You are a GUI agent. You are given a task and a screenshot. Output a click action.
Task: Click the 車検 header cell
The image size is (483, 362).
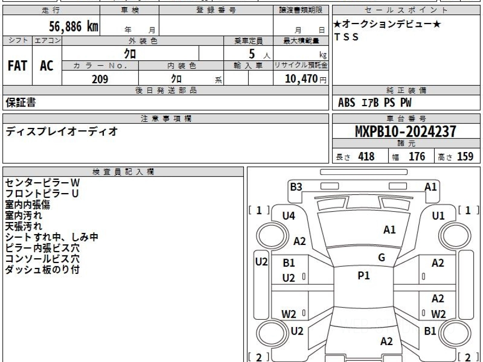129,10
